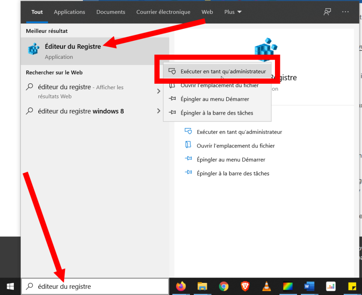Expand the 'éditeur du registre' web result arrow
The image size is (362, 295).
click(158, 91)
